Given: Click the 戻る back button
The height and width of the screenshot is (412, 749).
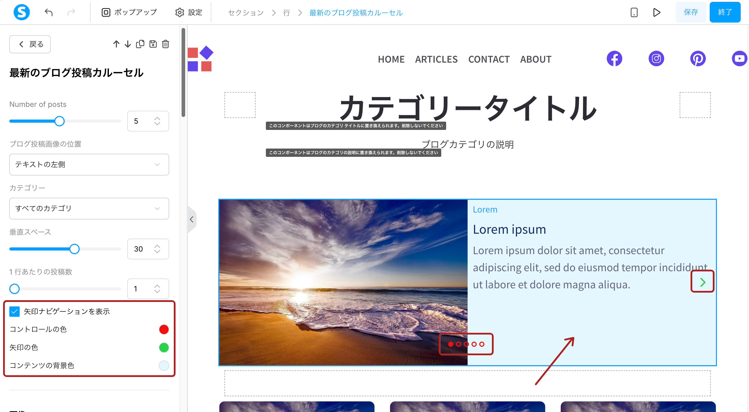Looking at the screenshot, I should pos(30,44).
